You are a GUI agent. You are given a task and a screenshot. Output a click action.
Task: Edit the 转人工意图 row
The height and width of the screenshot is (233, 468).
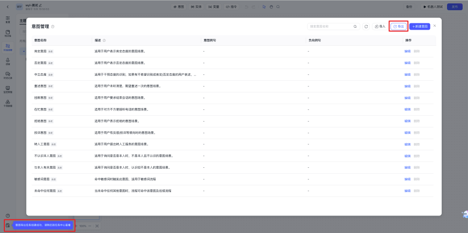click(x=408, y=144)
